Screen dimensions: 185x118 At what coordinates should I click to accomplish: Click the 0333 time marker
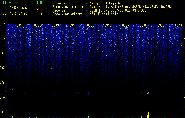coord(55,25)
